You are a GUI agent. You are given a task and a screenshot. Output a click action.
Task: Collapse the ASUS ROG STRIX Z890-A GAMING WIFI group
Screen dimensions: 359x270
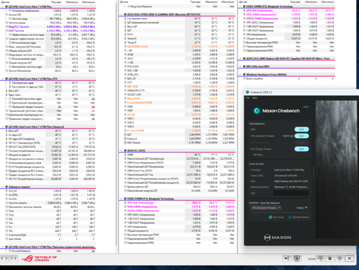point(121,14)
